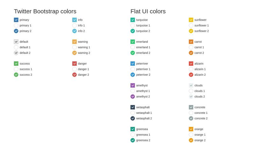Select the wetasphalt 1 radio button

pos(133,113)
